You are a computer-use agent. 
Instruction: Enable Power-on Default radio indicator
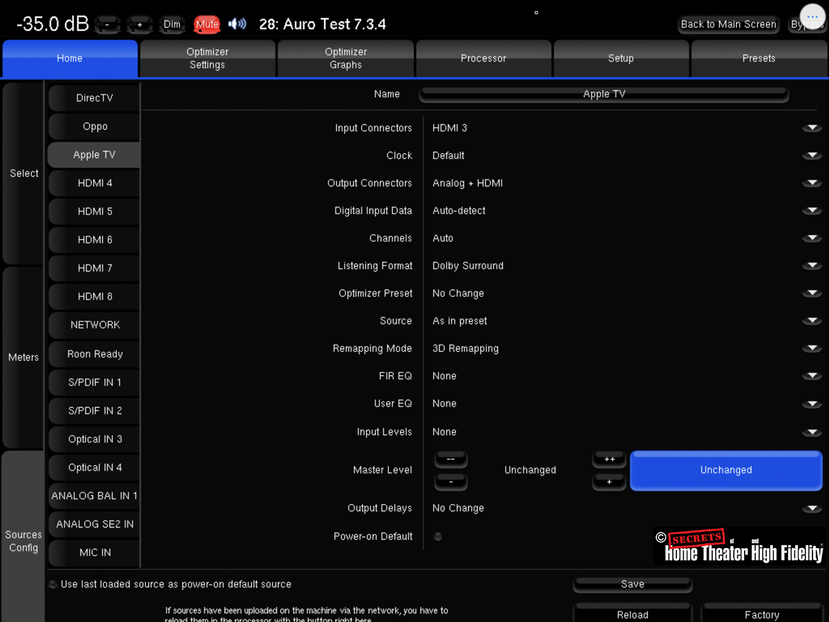(x=438, y=536)
